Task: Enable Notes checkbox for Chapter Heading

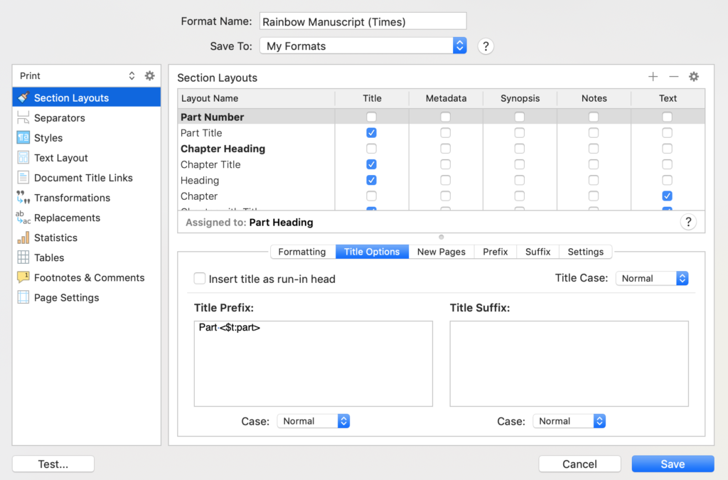Action: pyautogui.click(x=594, y=149)
